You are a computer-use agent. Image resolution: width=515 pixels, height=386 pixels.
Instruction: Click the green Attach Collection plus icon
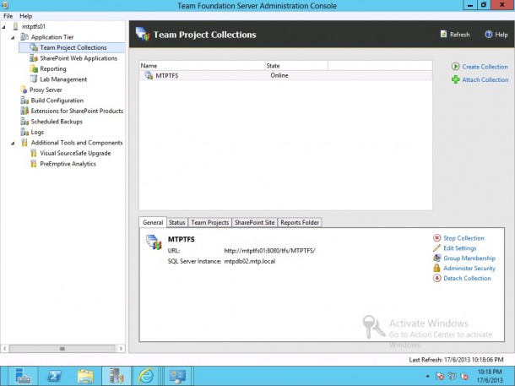455,79
